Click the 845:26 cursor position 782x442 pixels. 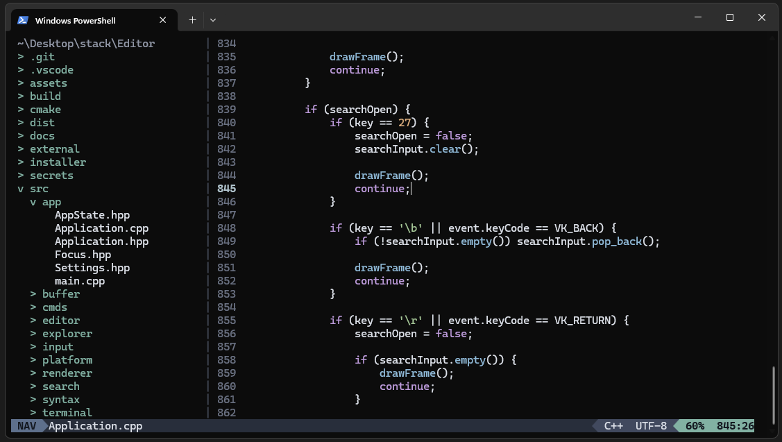point(735,426)
